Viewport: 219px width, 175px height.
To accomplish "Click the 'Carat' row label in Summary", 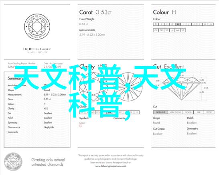I will [x=10, y=99].
